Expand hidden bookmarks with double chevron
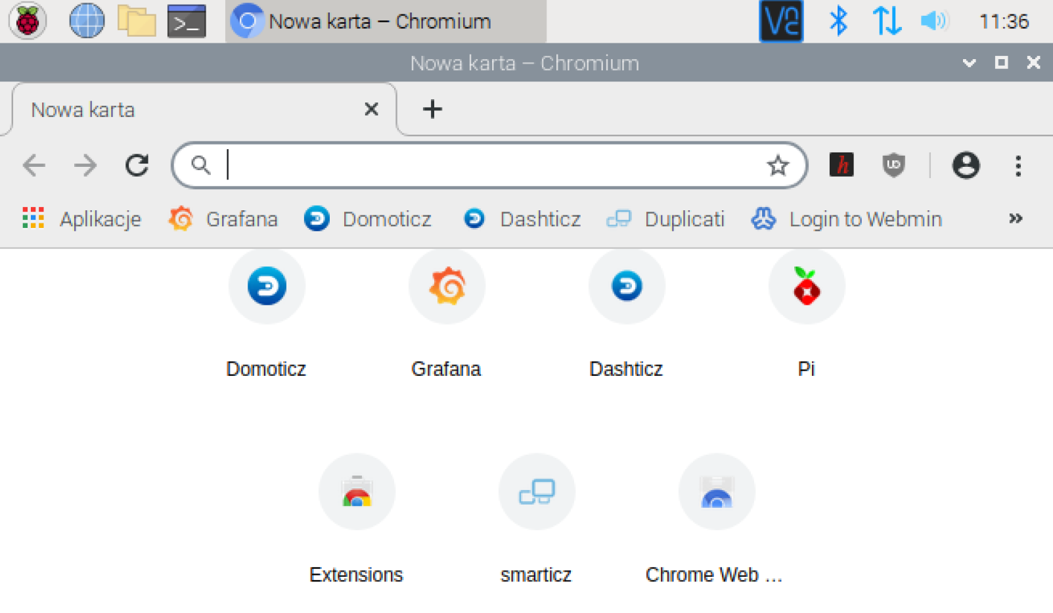Screen dimensions: 1053x613 [1016, 218]
